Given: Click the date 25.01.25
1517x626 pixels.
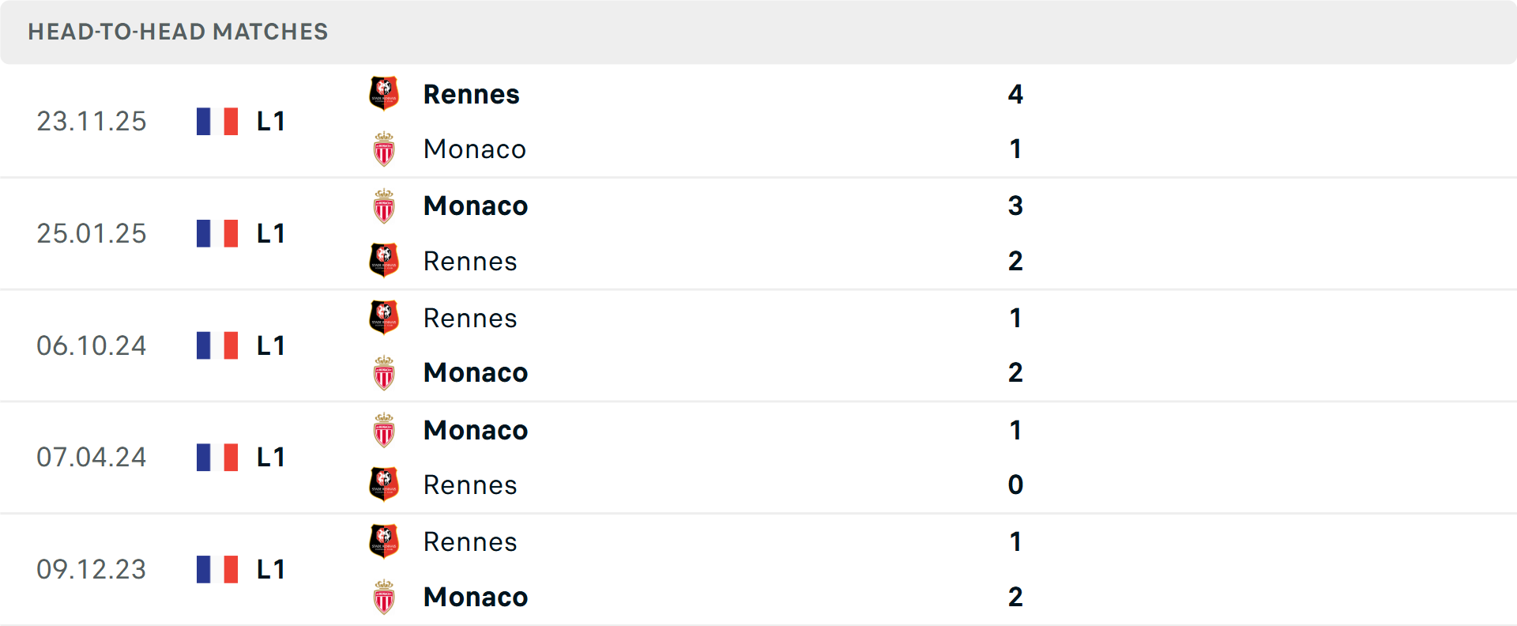Looking at the screenshot, I should click(x=92, y=233).
